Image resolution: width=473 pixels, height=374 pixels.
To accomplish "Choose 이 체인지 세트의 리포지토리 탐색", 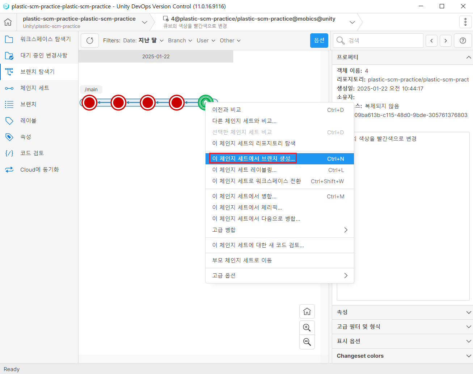I will pyautogui.click(x=280, y=143).
